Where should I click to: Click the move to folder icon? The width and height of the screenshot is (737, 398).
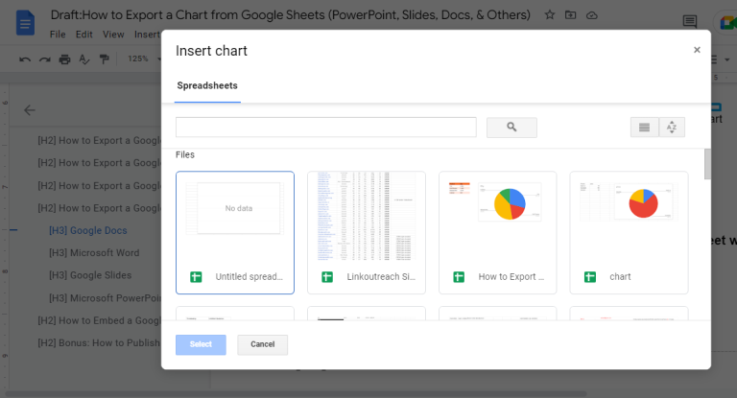[571, 15]
